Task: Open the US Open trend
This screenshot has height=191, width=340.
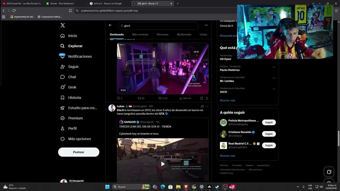Action: pyautogui.click(x=226, y=59)
